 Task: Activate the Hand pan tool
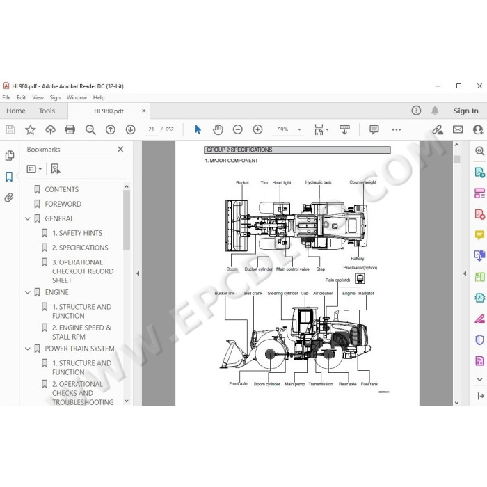click(x=218, y=129)
